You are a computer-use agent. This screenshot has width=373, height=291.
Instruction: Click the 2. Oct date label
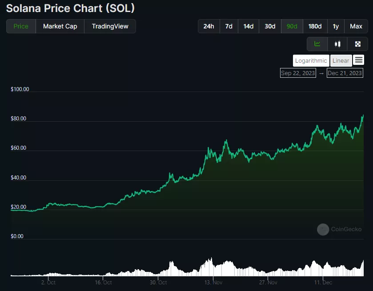(x=48, y=283)
